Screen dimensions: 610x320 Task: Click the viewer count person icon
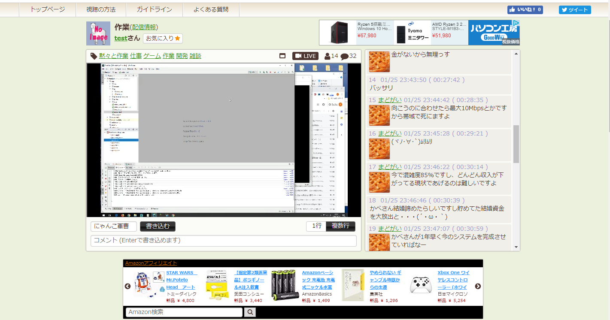click(328, 56)
